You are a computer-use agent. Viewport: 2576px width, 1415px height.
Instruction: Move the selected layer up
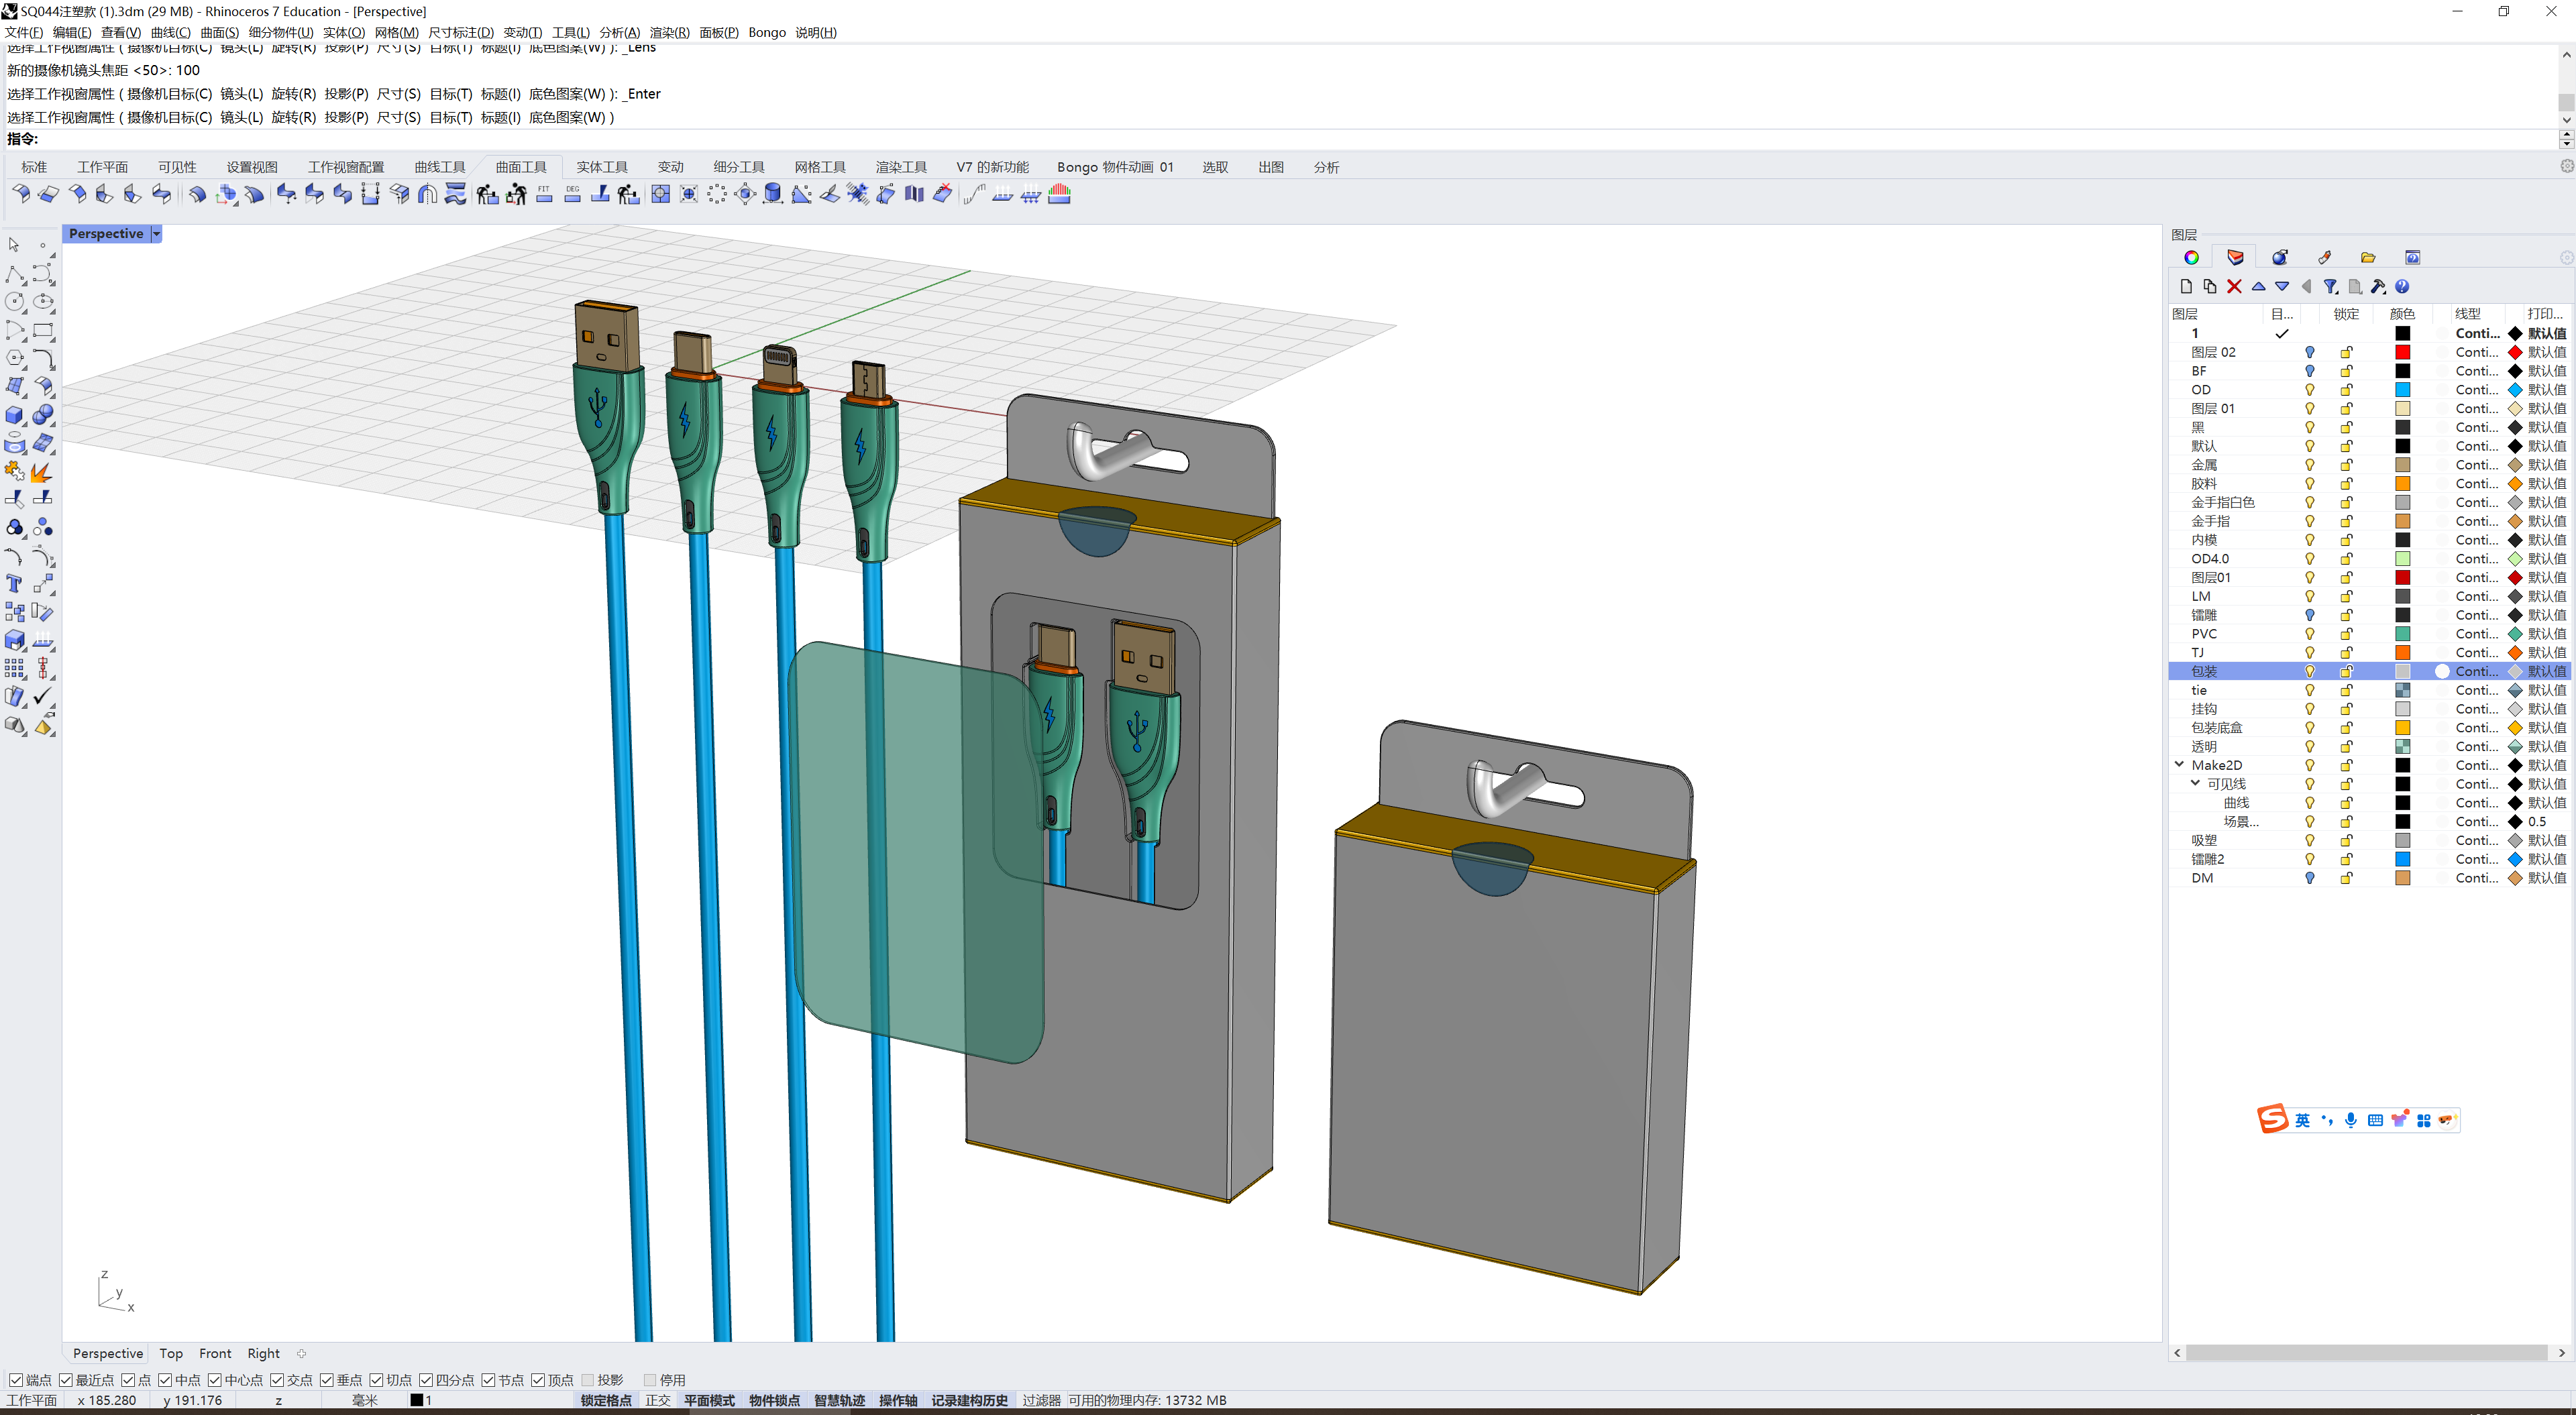click(x=2258, y=287)
